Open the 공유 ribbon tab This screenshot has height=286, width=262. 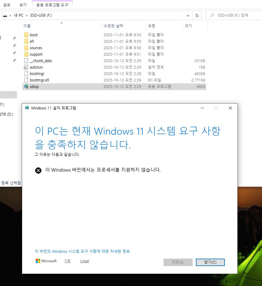[7, 5]
